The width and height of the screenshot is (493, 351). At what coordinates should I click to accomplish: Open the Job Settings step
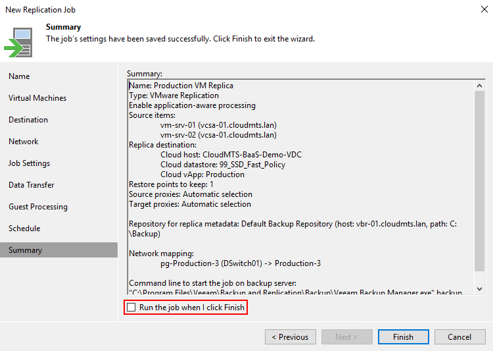[x=29, y=163]
